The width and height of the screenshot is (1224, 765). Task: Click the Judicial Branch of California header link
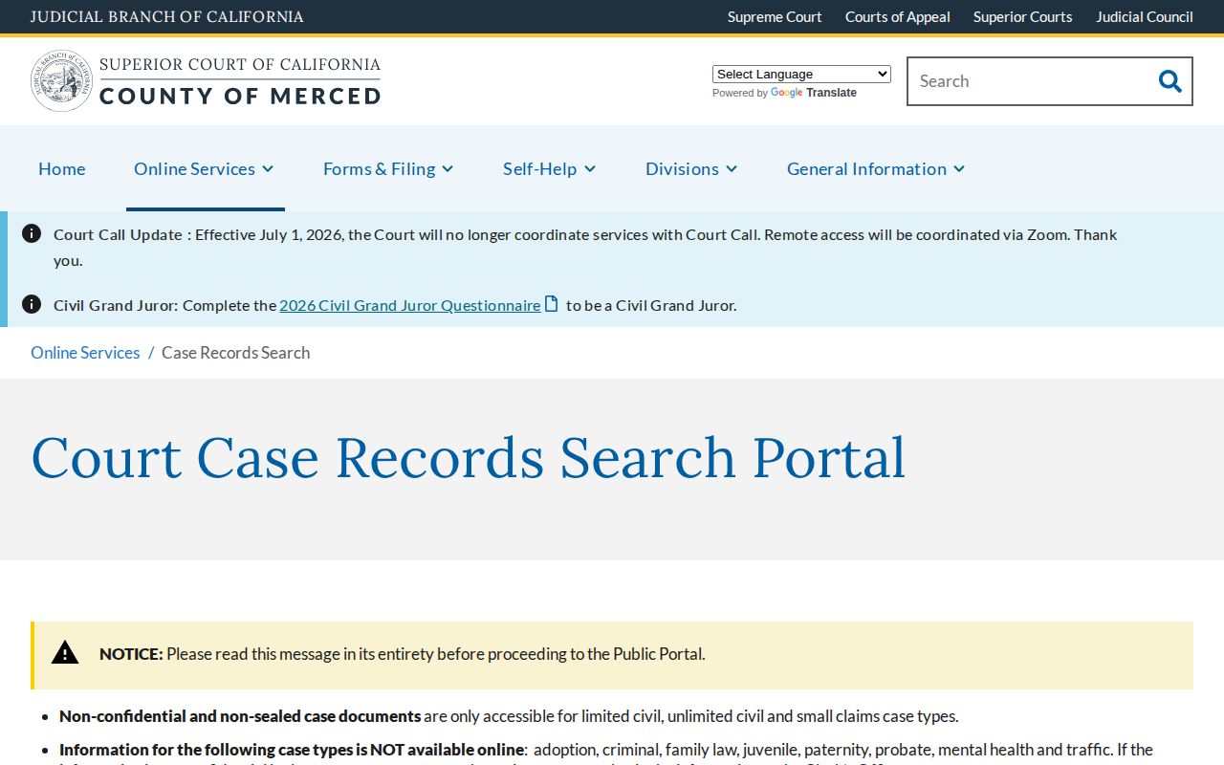pyautogui.click(x=167, y=16)
